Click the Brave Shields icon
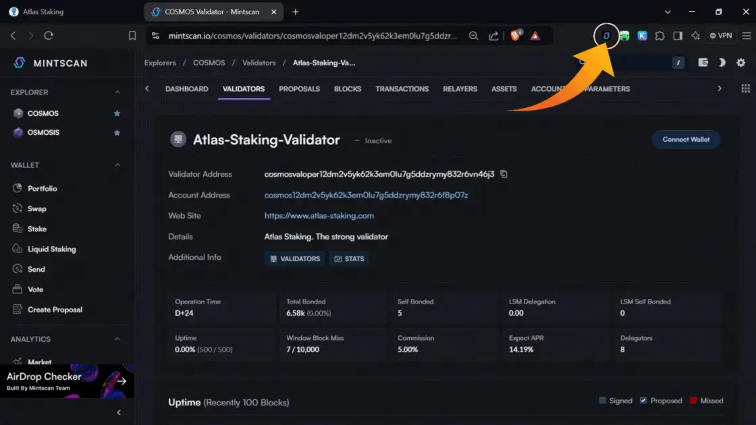756x425 pixels. pos(516,36)
